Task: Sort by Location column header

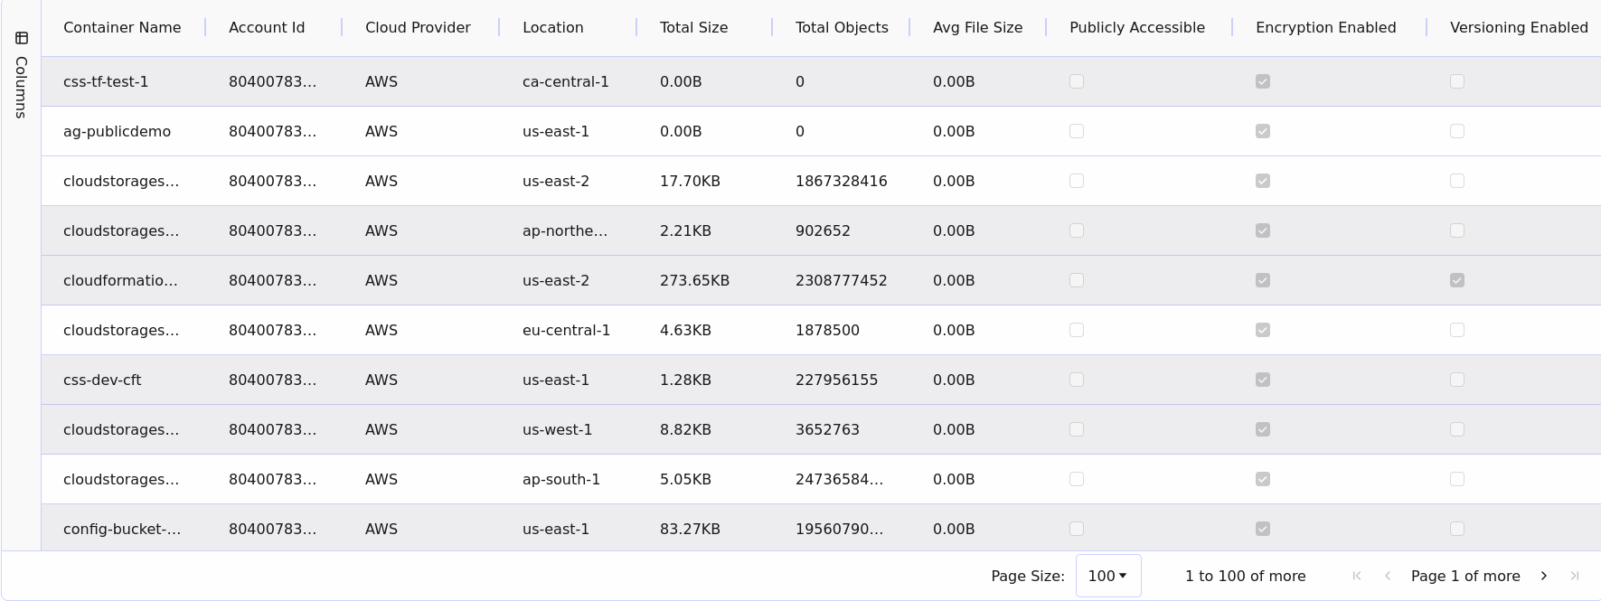Action: (x=552, y=27)
